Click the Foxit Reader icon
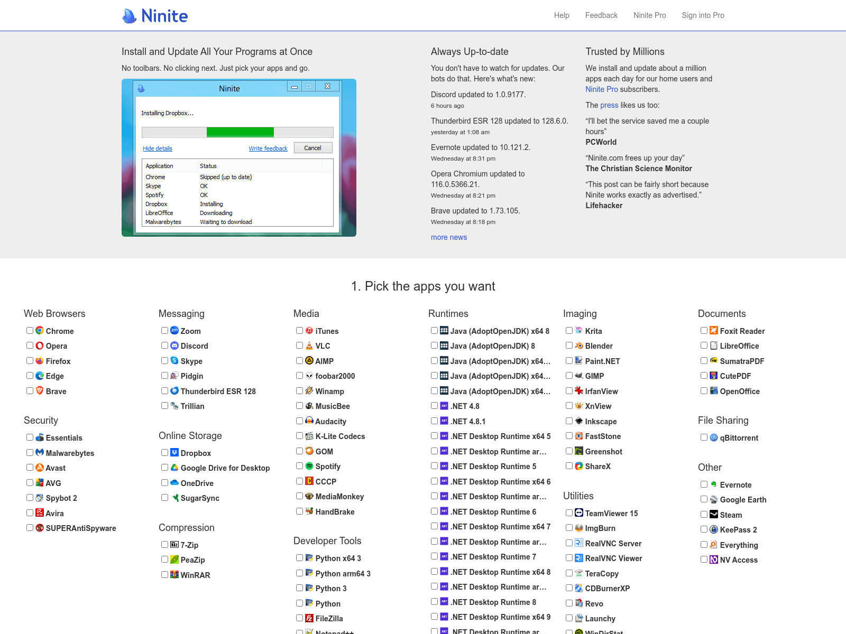 coord(714,330)
